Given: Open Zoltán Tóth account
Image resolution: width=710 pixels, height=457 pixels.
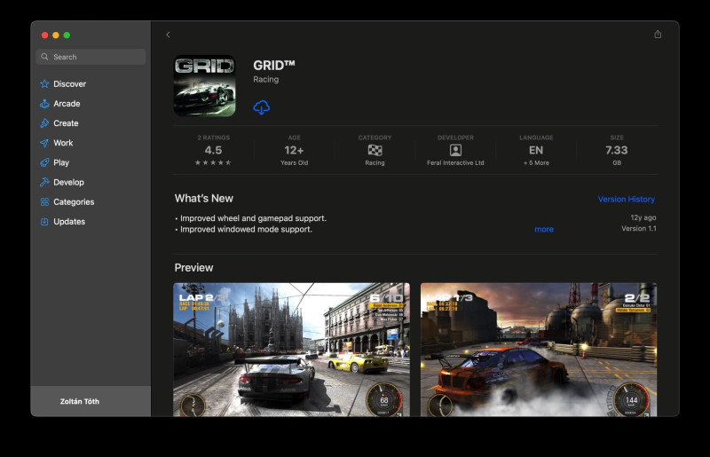Looking at the screenshot, I should point(80,401).
